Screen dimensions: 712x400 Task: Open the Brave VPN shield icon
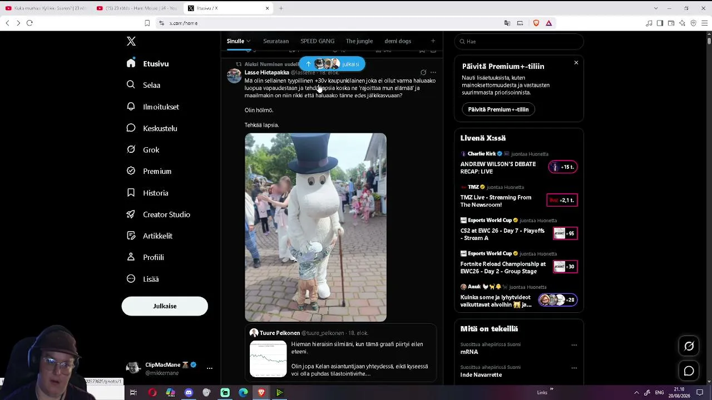[693, 23]
